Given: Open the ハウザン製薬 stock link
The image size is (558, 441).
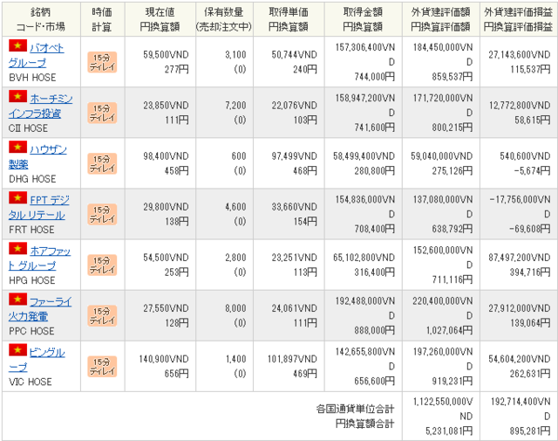Looking at the screenshot, I should click(37, 156).
